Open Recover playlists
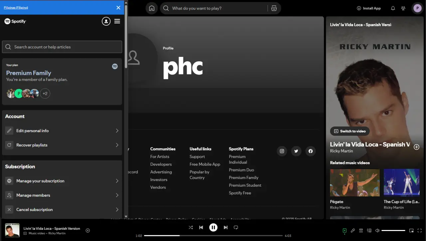The width and height of the screenshot is (426, 241). pyautogui.click(x=62, y=145)
